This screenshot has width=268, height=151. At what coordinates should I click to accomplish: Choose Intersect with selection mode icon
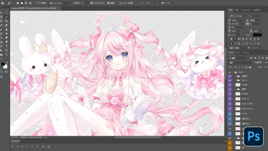(30, 3)
